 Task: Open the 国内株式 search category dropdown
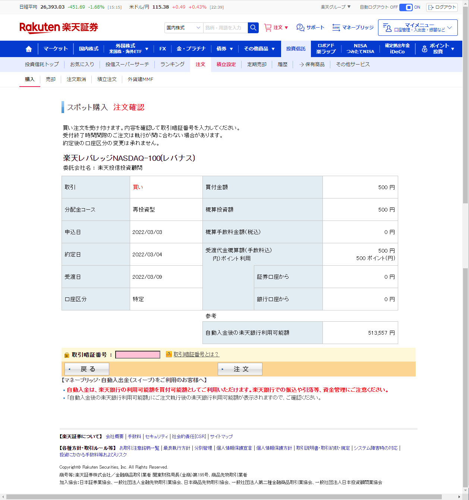183,28
